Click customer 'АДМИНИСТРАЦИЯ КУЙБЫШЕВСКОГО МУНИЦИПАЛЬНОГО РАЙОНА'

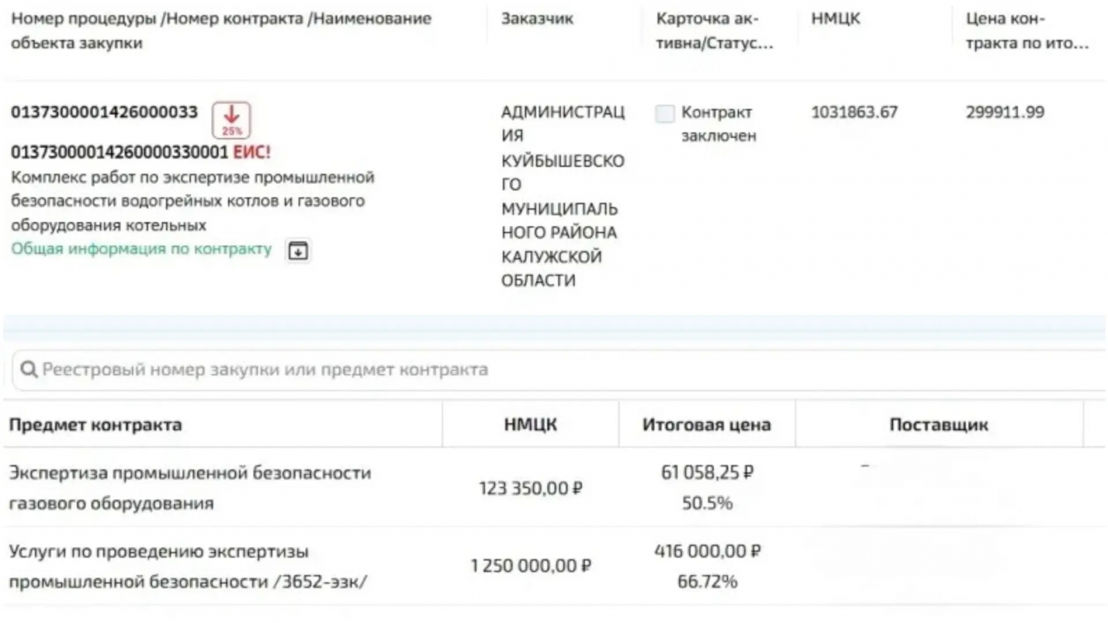click(x=563, y=196)
